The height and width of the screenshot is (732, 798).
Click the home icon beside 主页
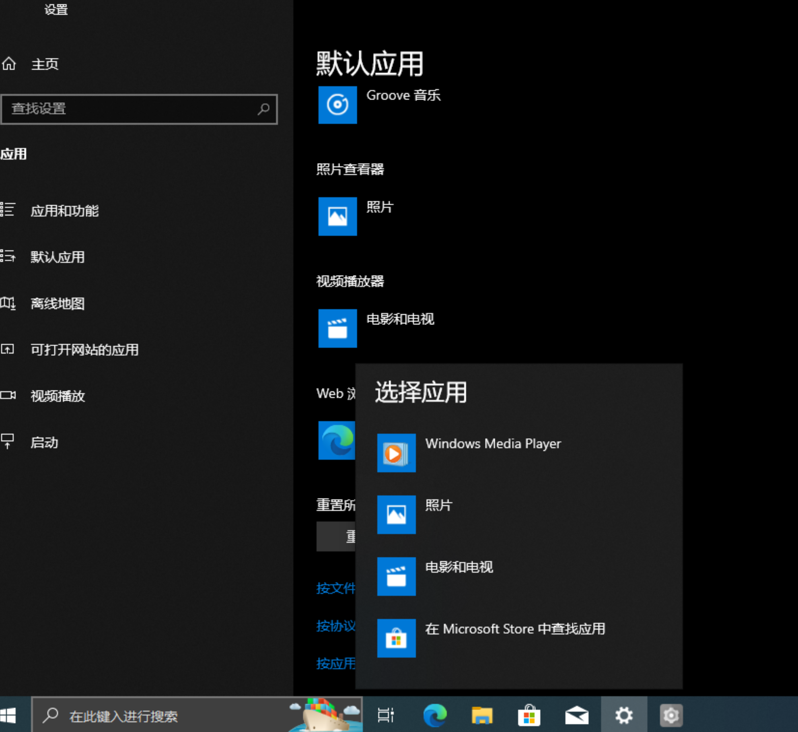9,64
